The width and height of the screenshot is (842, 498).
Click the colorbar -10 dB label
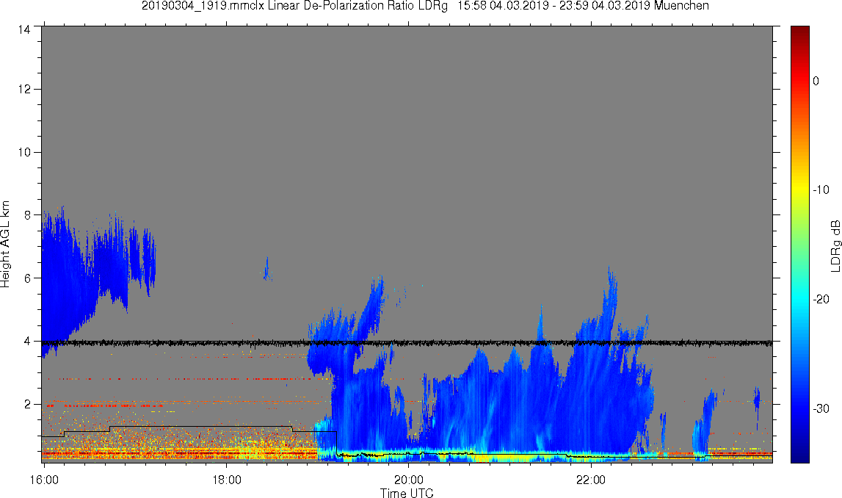tap(821, 190)
